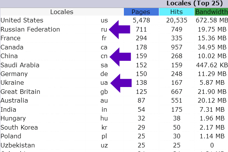The height and width of the screenshot is (152, 228).
Task: Click the 5,478 pages value
Action: [142, 21]
